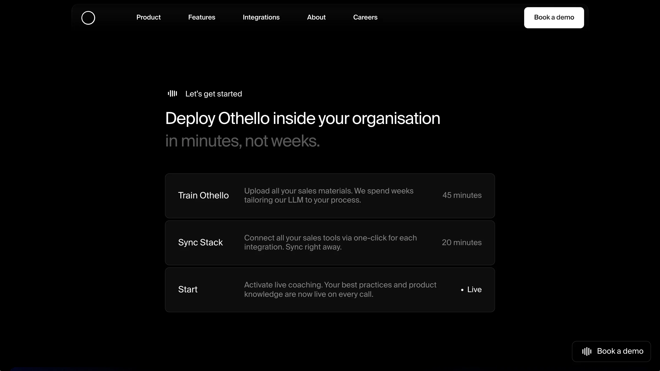660x371 pixels.
Task: Visit the Careers page
Action: pos(365,17)
